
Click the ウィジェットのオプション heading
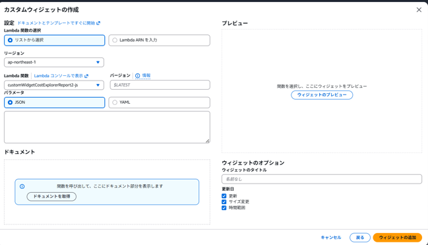pos(253,162)
